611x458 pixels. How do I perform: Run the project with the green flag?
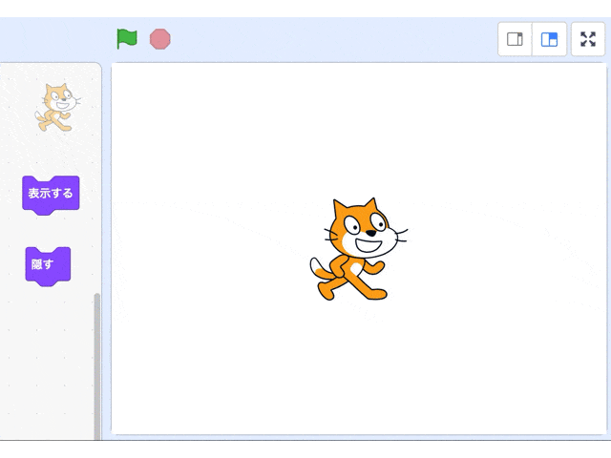(127, 39)
